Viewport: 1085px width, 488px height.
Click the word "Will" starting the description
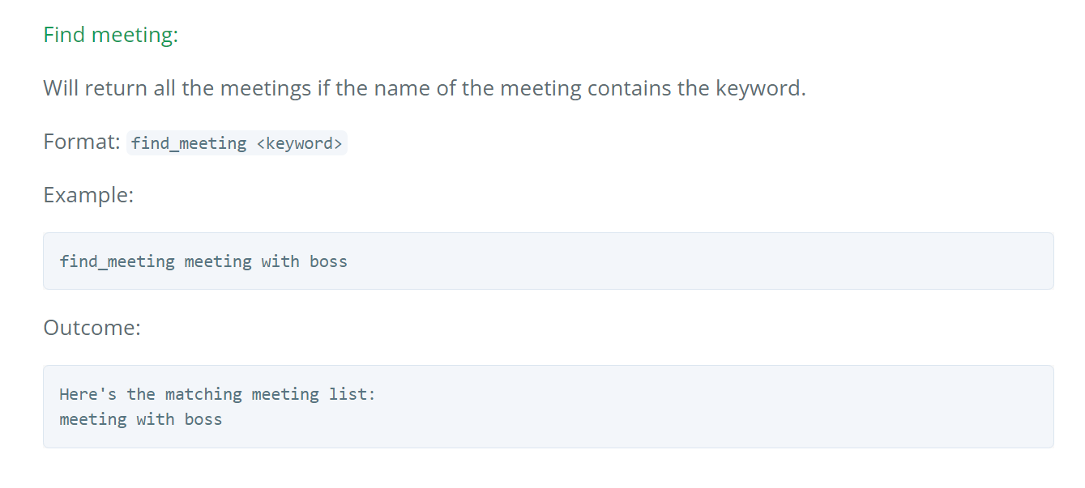[x=61, y=87]
